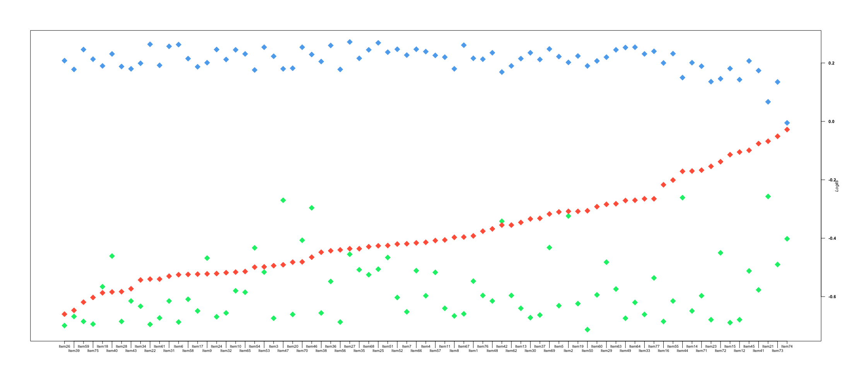Click the blue diamond for Item74
Screen dimensions: 859x379
point(787,123)
